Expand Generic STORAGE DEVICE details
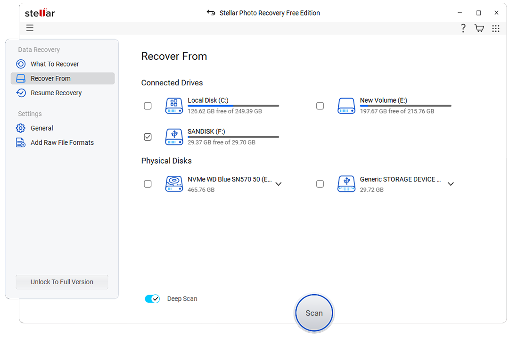This screenshot has height=338, width=510. point(451,184)
